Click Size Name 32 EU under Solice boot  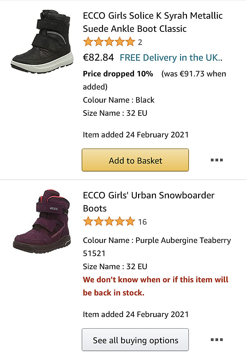(115, 113)
